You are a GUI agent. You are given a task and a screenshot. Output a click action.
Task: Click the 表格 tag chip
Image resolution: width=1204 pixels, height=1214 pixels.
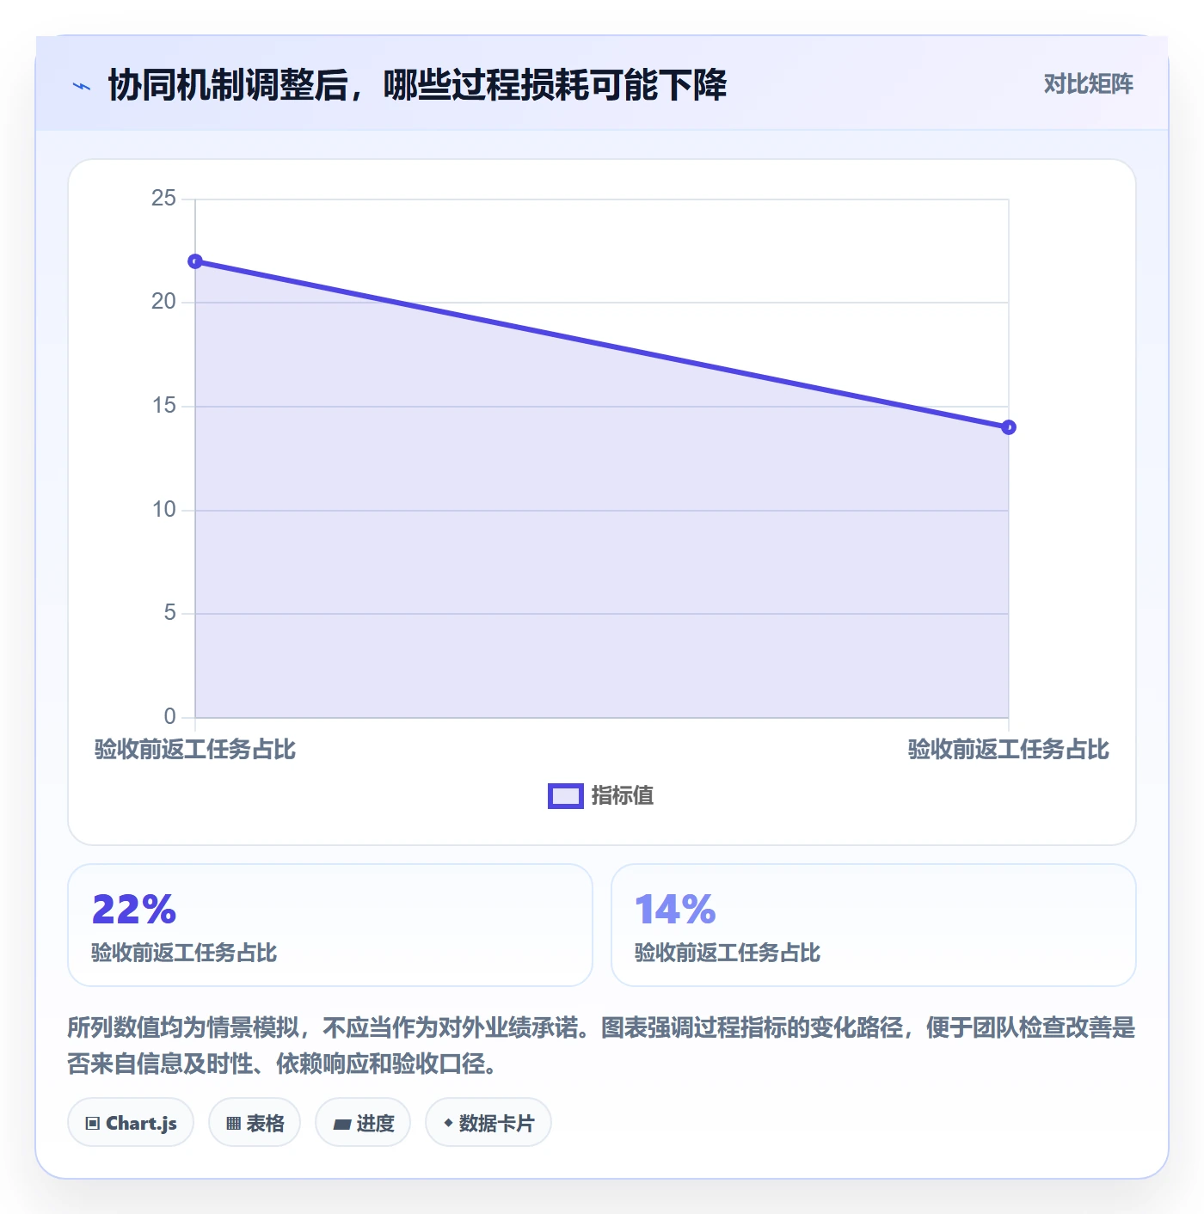(255, 1122)
